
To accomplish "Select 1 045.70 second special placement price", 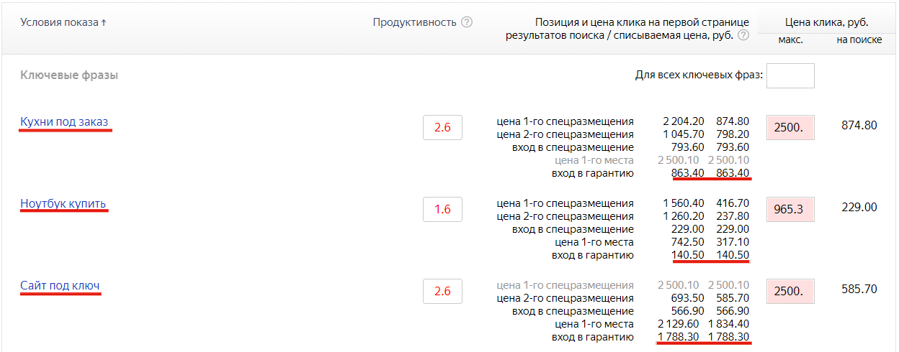I will pyautogui.click(x=684, y=134).
